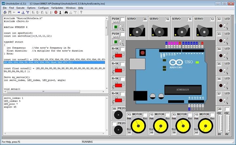Click the LED lamp on pin 06
Viewport: 236px width, 145px height.
(221, 85)
